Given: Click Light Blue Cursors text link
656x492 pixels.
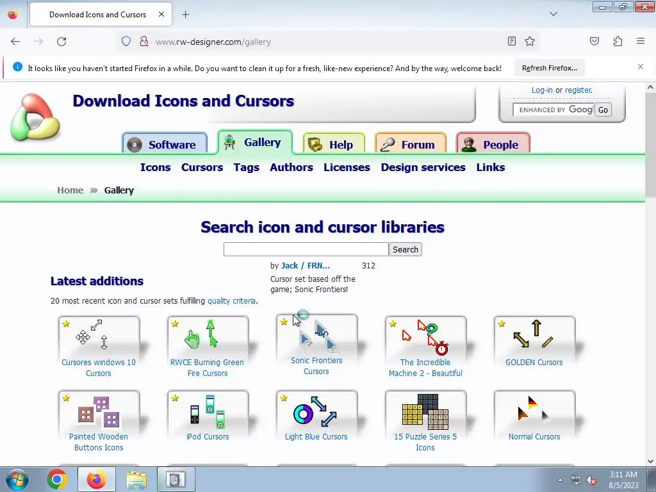Looking at the screenshot, I should (x=316, y=437).
